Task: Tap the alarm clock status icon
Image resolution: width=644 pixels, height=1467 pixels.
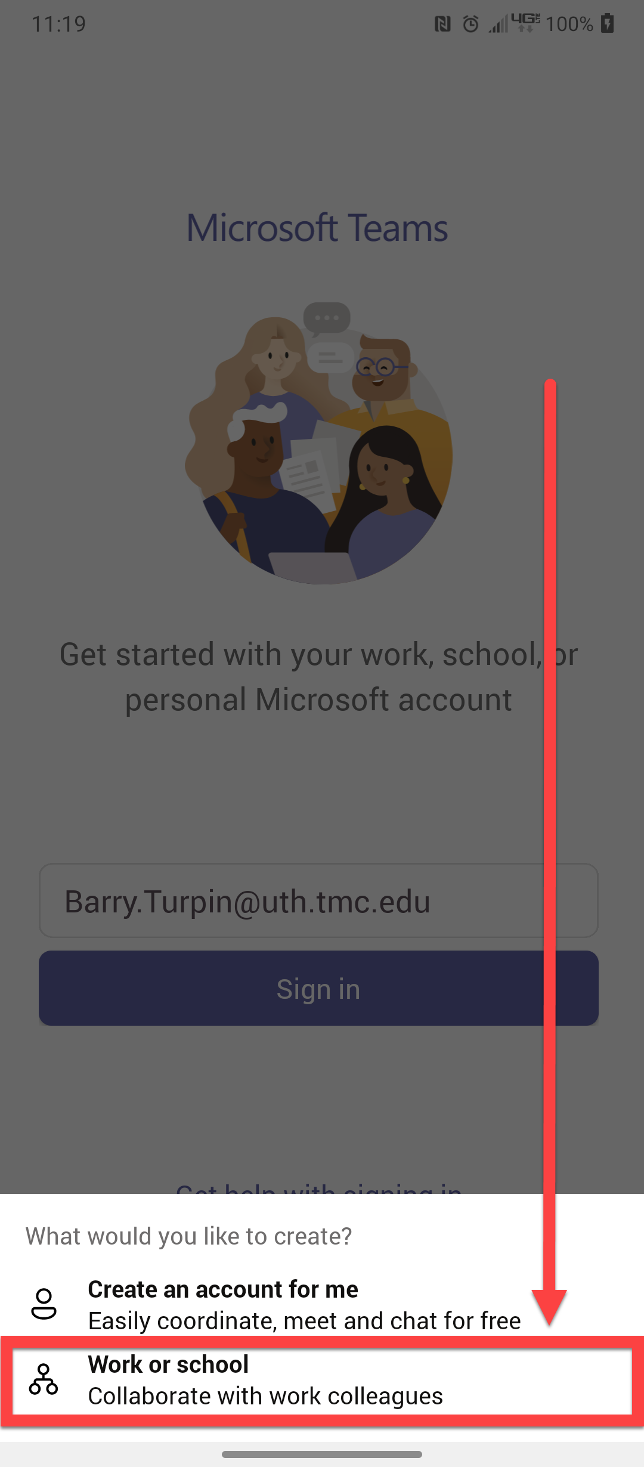Action: click(x=470, y=24)
